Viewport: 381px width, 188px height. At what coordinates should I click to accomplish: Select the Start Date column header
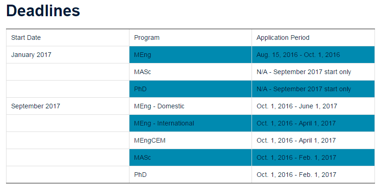[26, 38]
